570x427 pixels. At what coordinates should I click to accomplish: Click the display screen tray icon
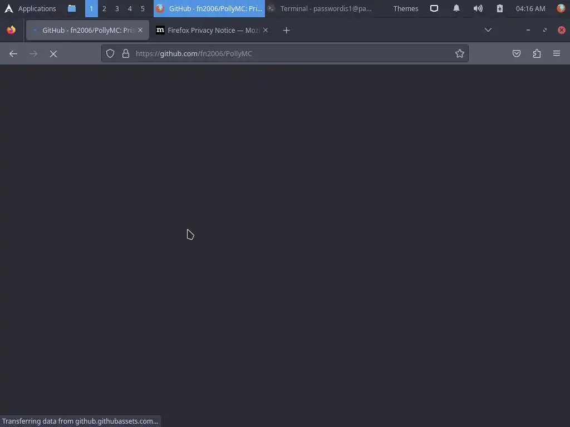pyautogui.click(x=434, y=8)
